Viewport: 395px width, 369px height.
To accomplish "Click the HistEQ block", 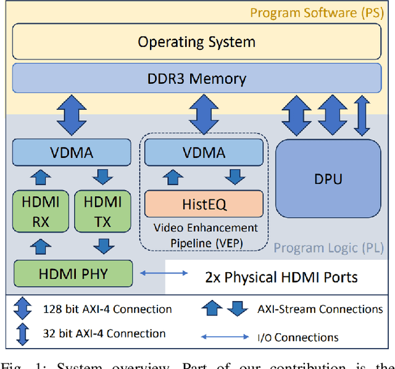I will [x=204, y=203].
